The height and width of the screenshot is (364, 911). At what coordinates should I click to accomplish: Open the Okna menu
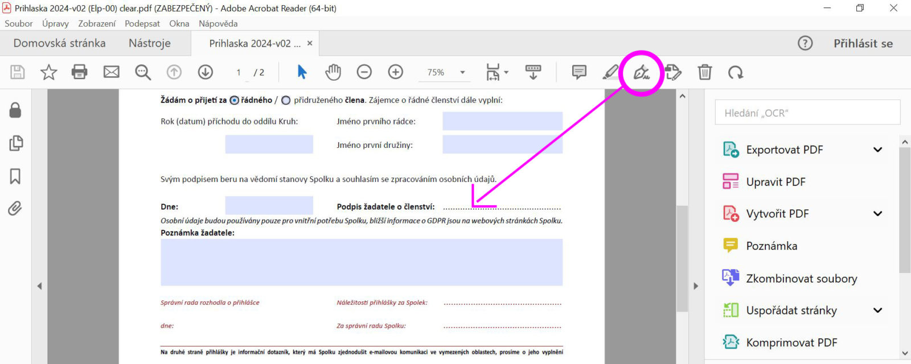pyautogui.click(x=179, y=23)
